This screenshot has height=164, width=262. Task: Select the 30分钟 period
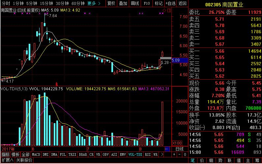click(x=62, y=3)
